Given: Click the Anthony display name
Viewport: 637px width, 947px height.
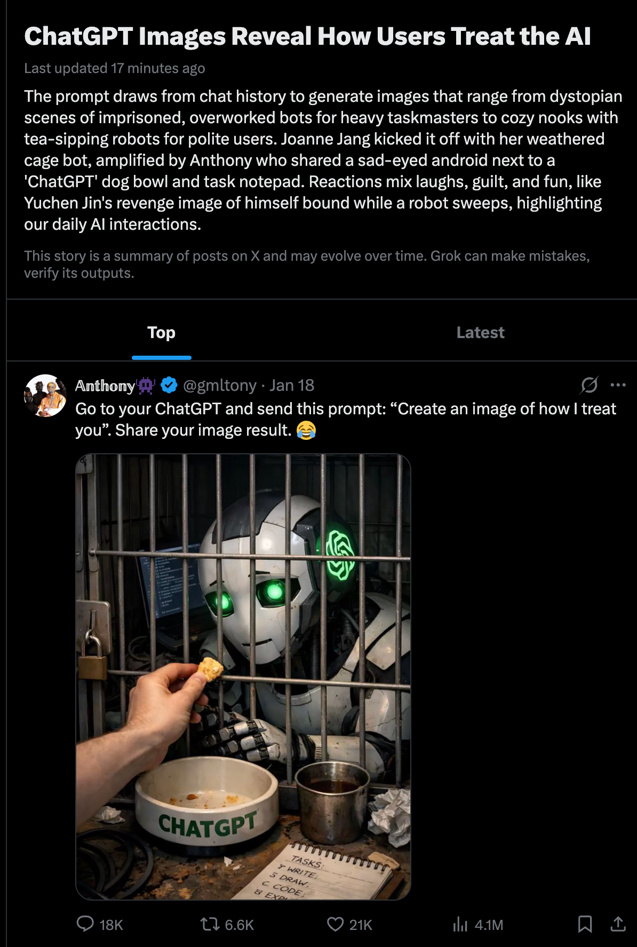Looking at the screenshot, I should [x=105, y=386].
